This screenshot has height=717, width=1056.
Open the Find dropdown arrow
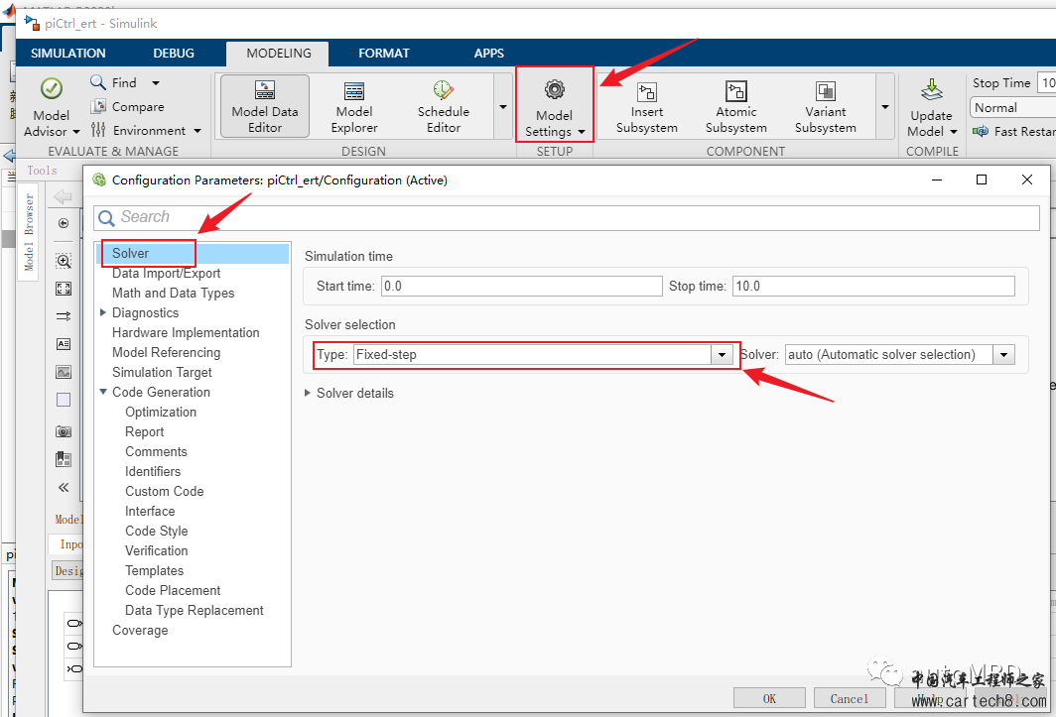[x=156, y=83]
